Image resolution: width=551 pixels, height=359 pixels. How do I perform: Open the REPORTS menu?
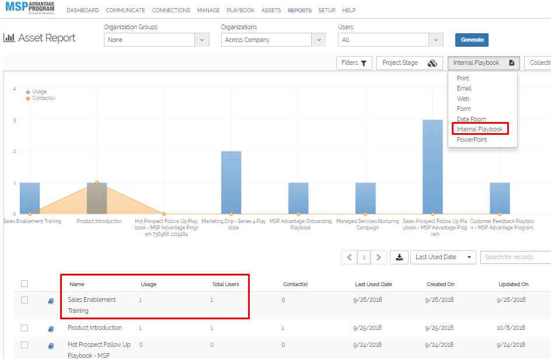pos(299,10)
